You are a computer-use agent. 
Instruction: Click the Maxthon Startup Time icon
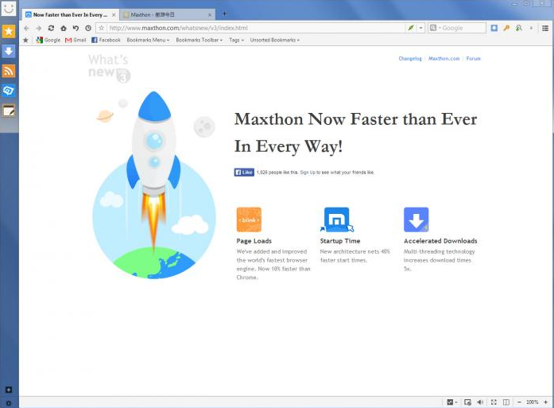337,220
